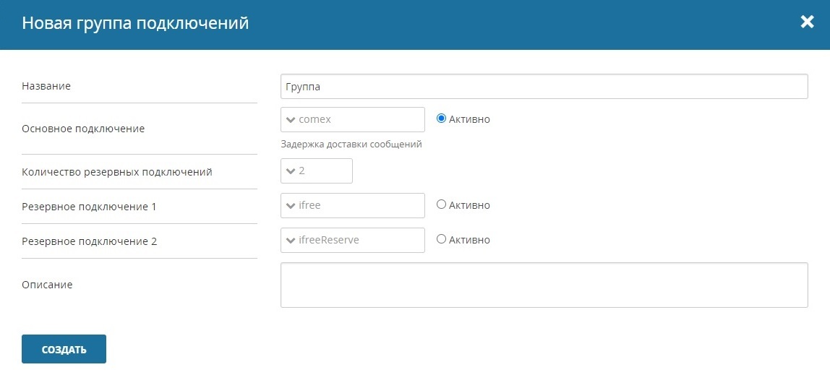
Task: Click the Название field label
Action: tap(46, 86)
